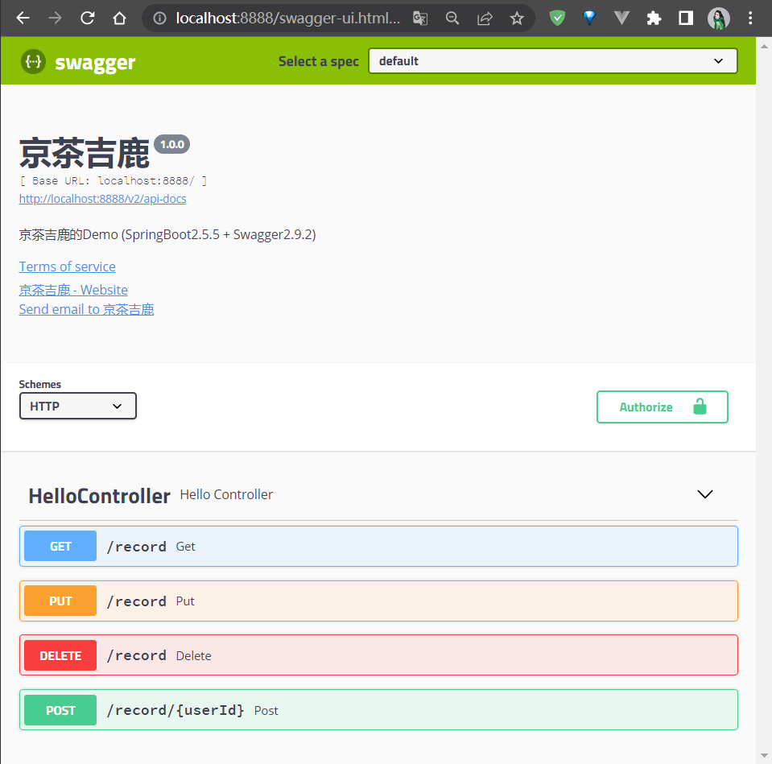
Task: Expand the GET /record operation
Action: pos(378,547)
